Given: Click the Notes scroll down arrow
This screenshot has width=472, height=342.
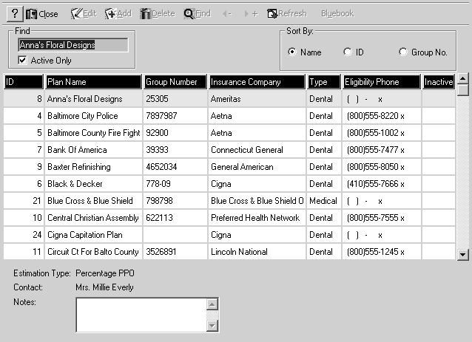Looking at the screenshot, I should 212,325.
